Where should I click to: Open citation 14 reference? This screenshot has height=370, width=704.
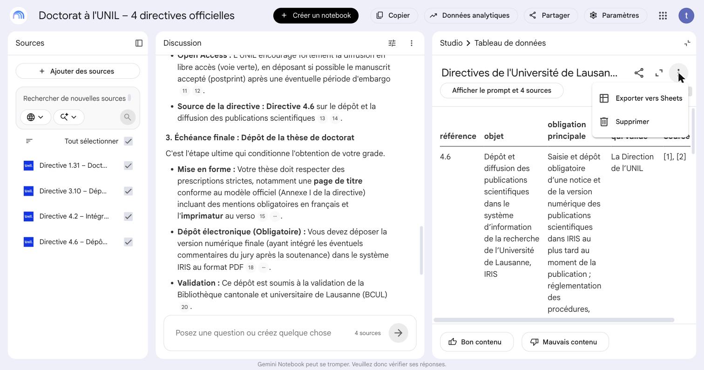coord(335,118)
